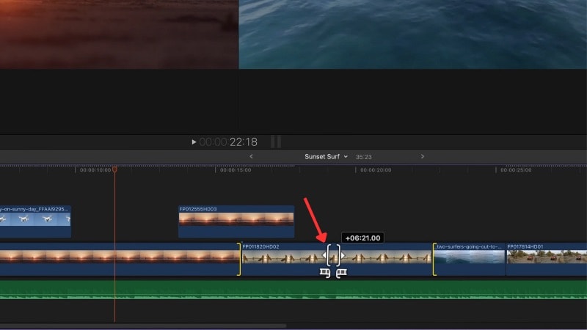Click the ruler at 00:00:20:00
587x330 pixels.
[x=376, y=170]
